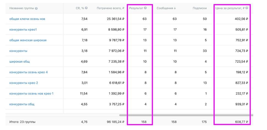
Task: Select CR value 6,91
Action: (84, 30)
